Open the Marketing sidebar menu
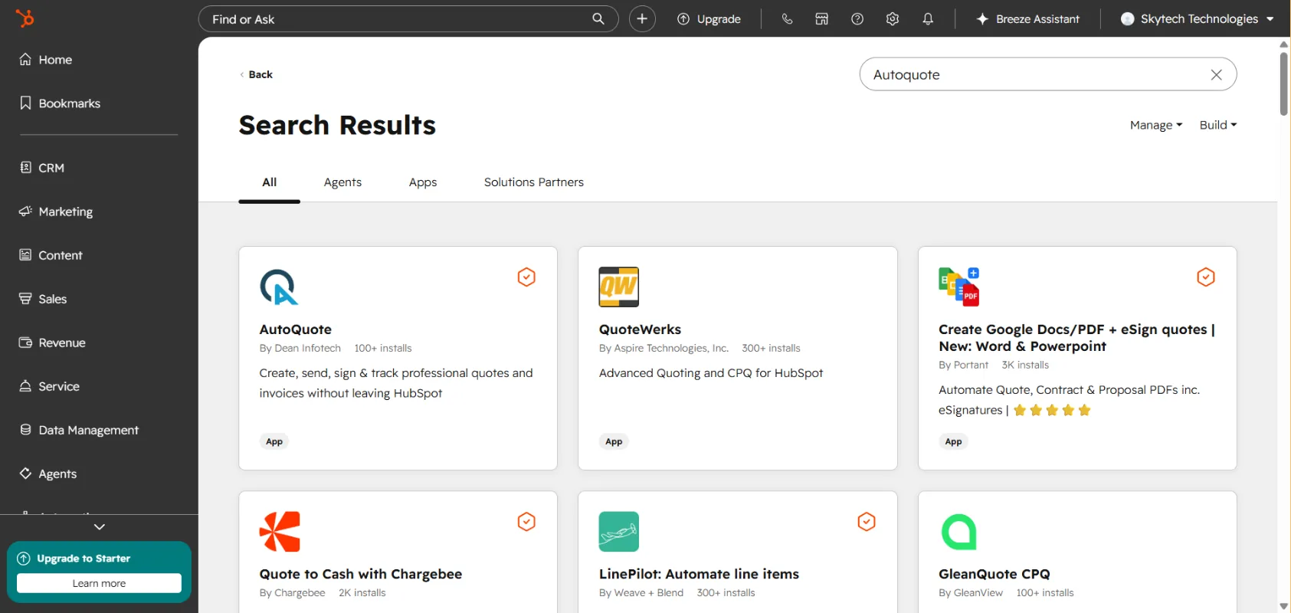Image resolution: width=1291 pixels, height=613 pixels. (x=56, y=211)
